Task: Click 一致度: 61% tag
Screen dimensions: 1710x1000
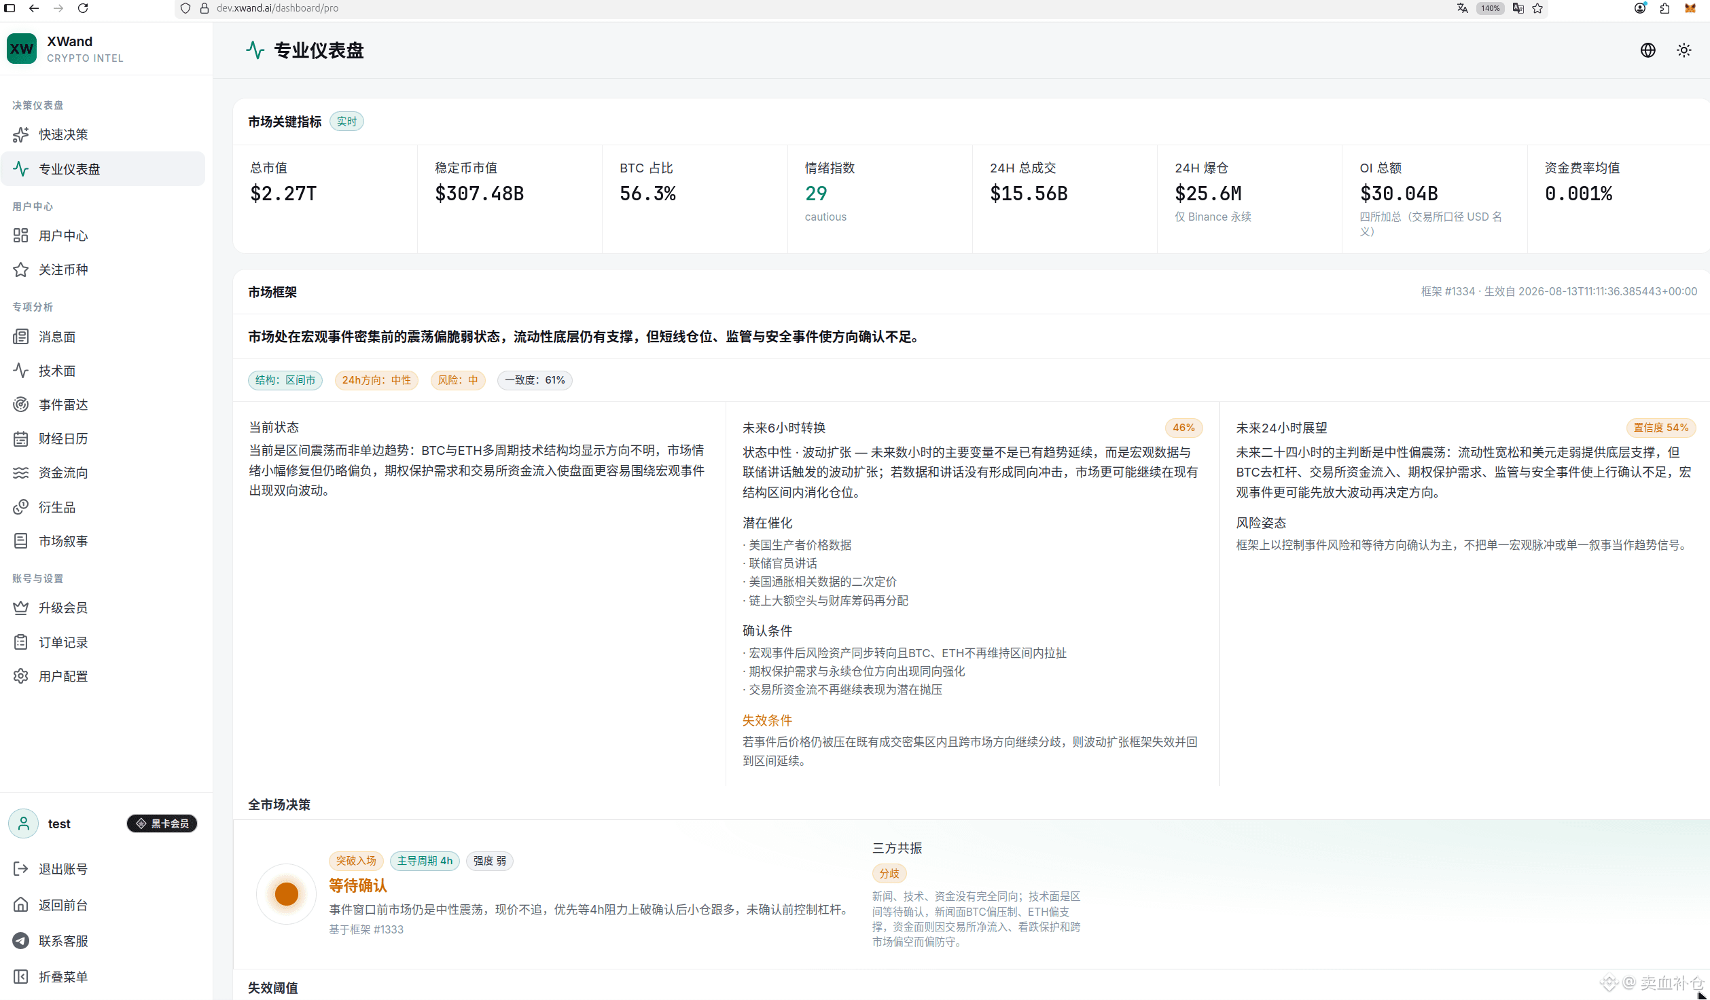Action: 535,380
